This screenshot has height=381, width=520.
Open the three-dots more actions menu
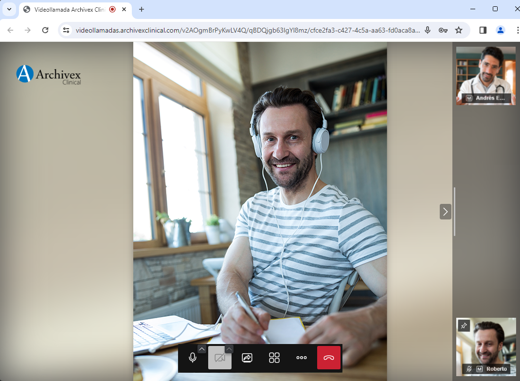coord(302,358)
